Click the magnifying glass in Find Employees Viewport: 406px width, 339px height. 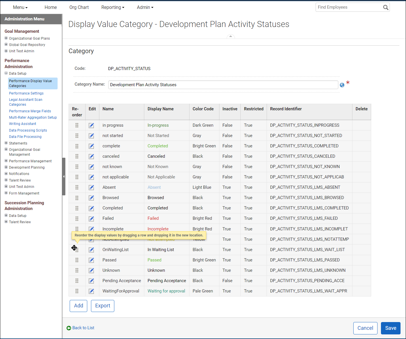pyautogui.click(x=386, y=7)
